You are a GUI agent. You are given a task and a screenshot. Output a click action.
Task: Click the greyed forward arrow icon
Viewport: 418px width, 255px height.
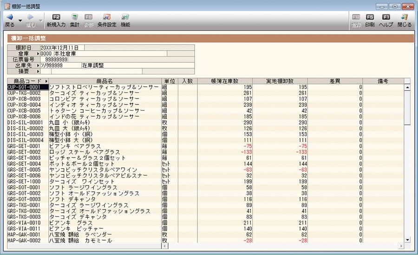[x=30, y=17]
